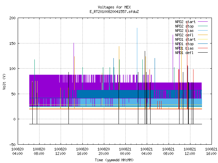Click the y-axis tick label 200
The width and height of the screenshot is (218, 163).
point(12,18)
